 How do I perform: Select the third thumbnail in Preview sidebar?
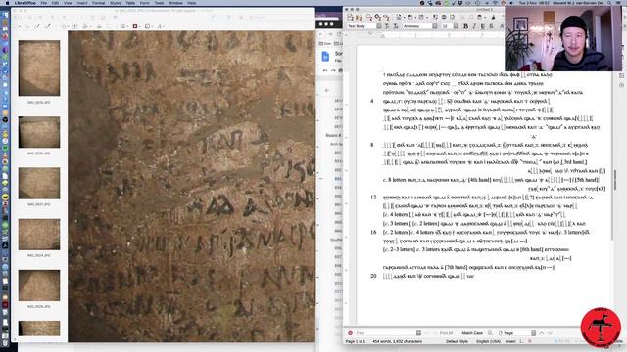(39, 183)
